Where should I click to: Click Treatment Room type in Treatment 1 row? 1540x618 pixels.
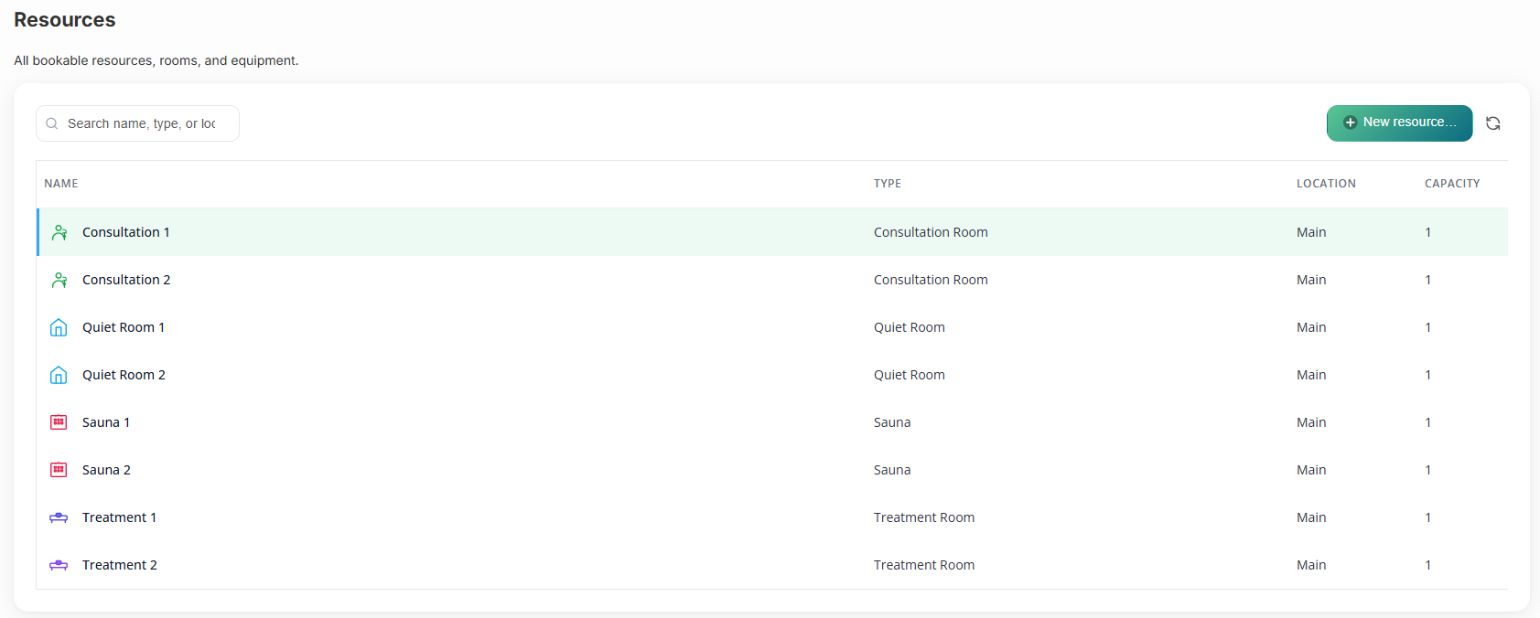click(x=924, y=517)
